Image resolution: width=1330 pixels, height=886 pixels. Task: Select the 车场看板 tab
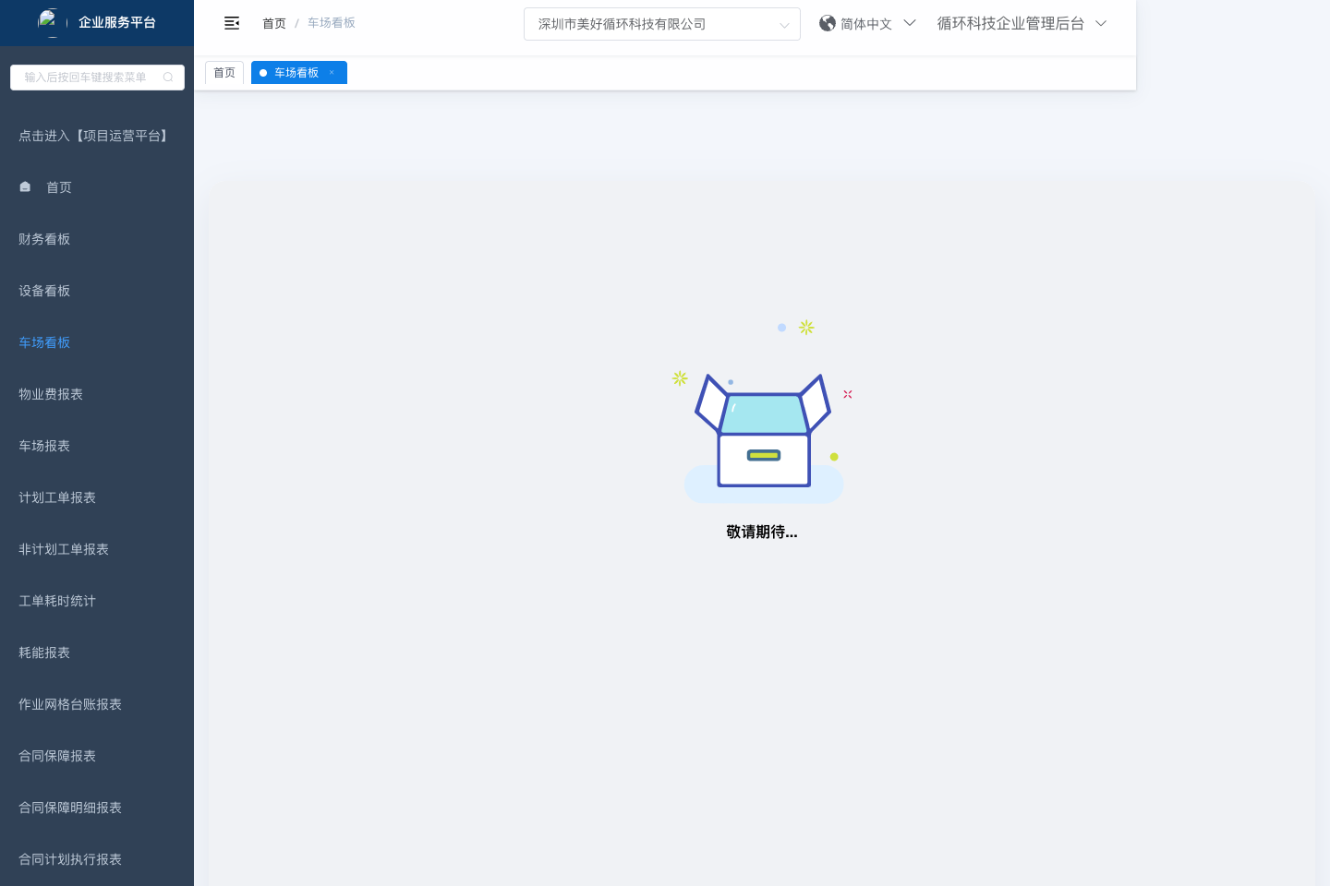(x=296, y=73)
